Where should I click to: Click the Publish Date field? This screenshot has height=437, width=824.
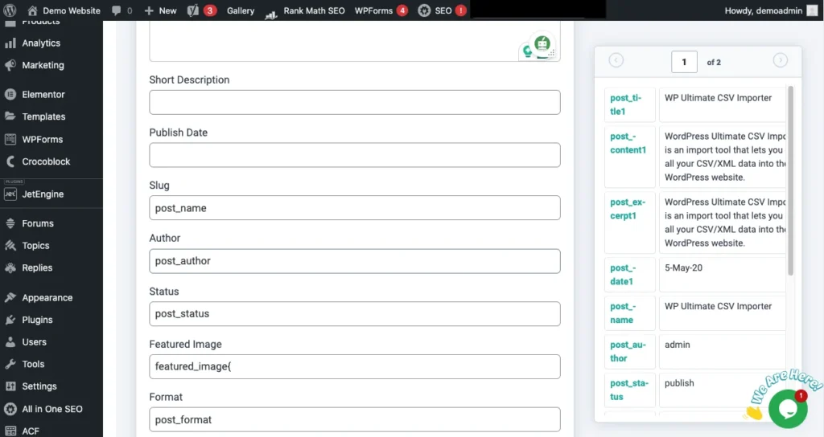354,155
